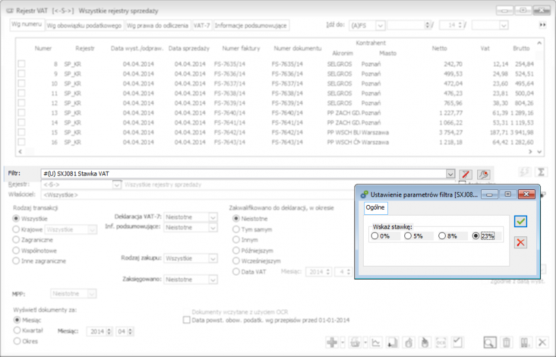This screenshot has width=556, height=357.
Task: Open the Rodzaj zakupu dropdown
Action: pyautogui.click(x=213, y=259)
